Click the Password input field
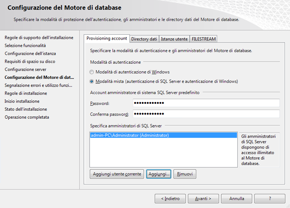 [206, 103]
